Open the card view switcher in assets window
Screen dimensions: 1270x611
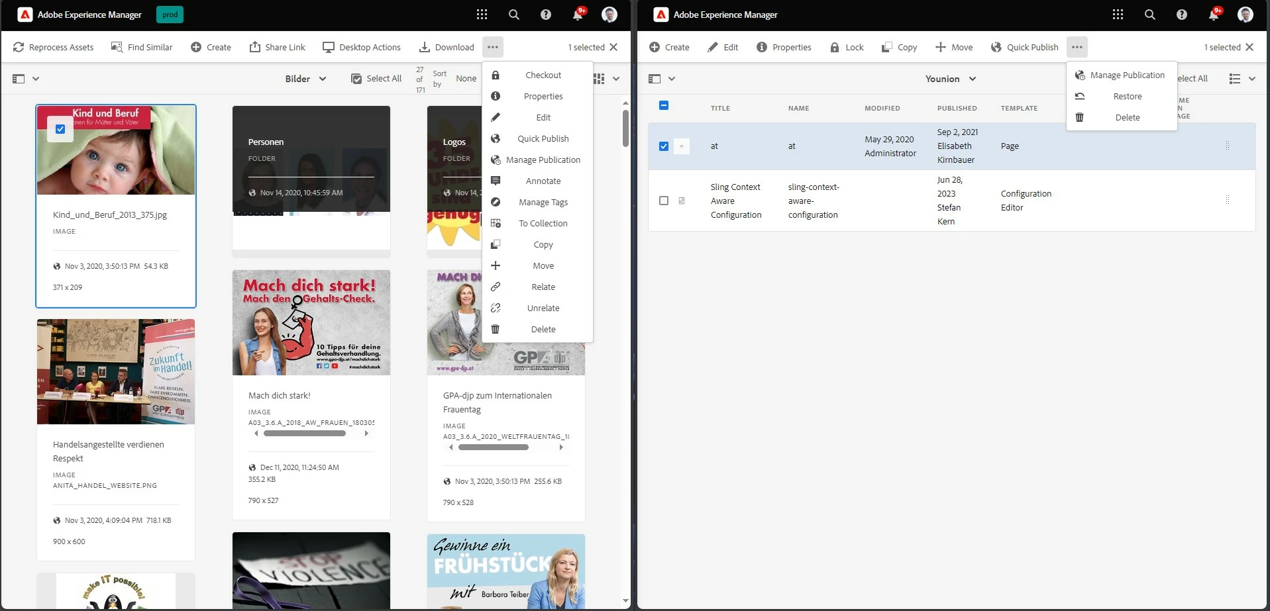point(607,79)
